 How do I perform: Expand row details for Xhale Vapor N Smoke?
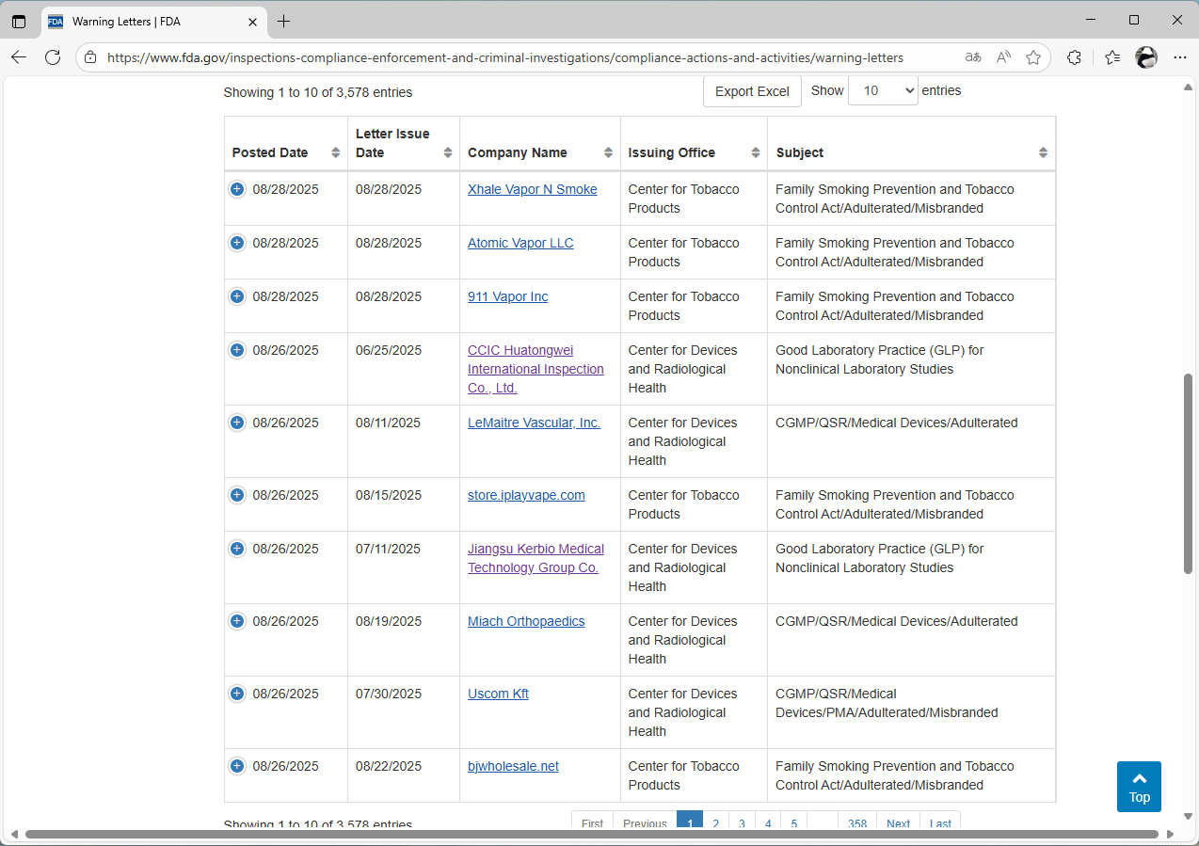coord(237,189)
